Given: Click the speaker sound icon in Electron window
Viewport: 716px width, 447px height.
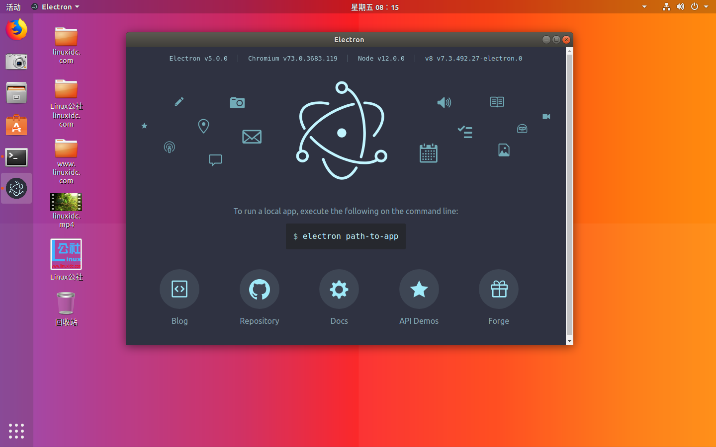Looking at the screenshot, I should click(444, 103).
